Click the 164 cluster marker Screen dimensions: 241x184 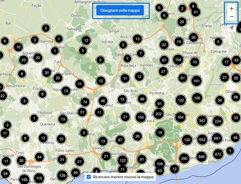point(180,117)
